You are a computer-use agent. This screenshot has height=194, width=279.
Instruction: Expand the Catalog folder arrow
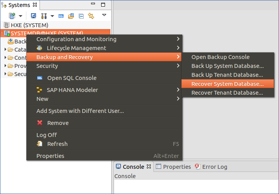click(5, 49)
